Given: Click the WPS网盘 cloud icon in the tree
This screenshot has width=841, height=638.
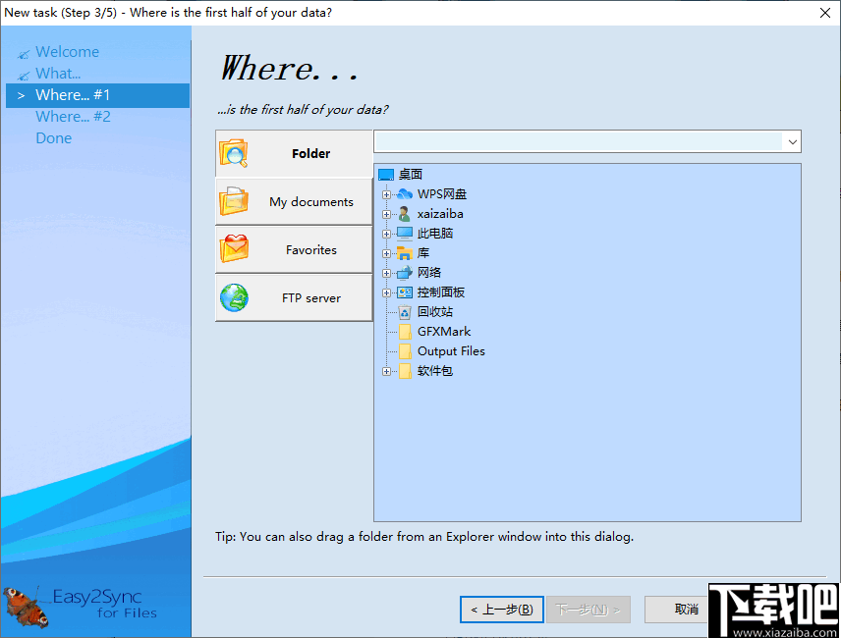Looking at the screenshot, I should click(403, 193).
